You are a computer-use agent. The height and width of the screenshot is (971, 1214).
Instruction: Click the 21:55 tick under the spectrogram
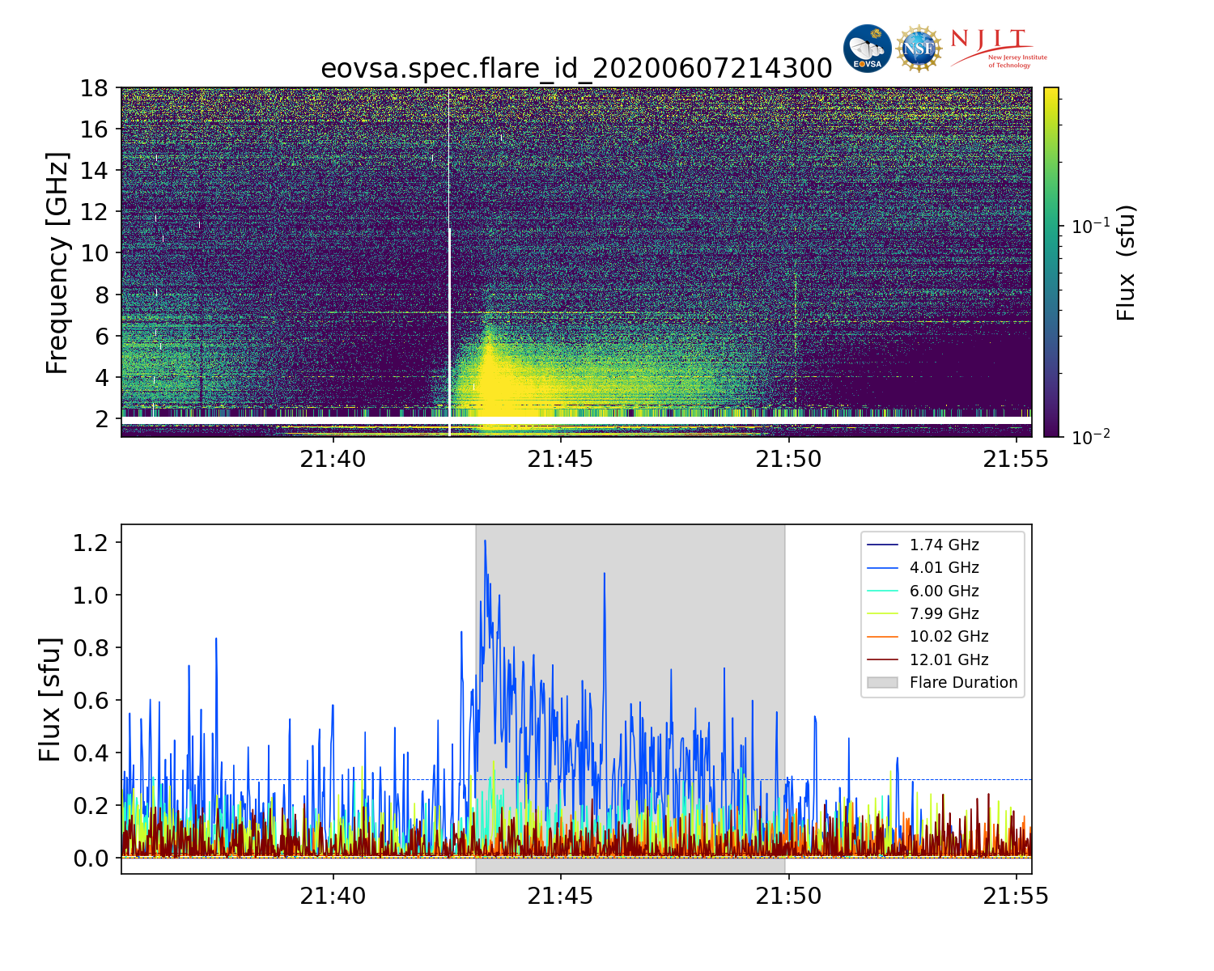point(1016,460)
